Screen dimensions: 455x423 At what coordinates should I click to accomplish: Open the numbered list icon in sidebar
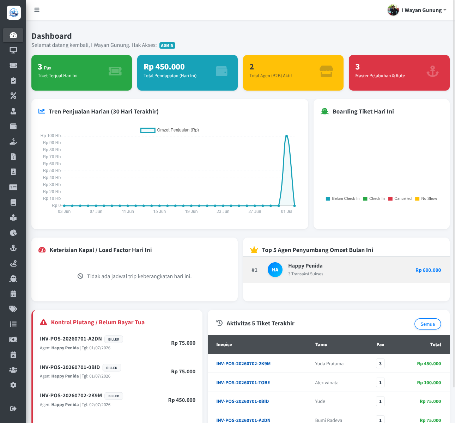pos(13,324)
